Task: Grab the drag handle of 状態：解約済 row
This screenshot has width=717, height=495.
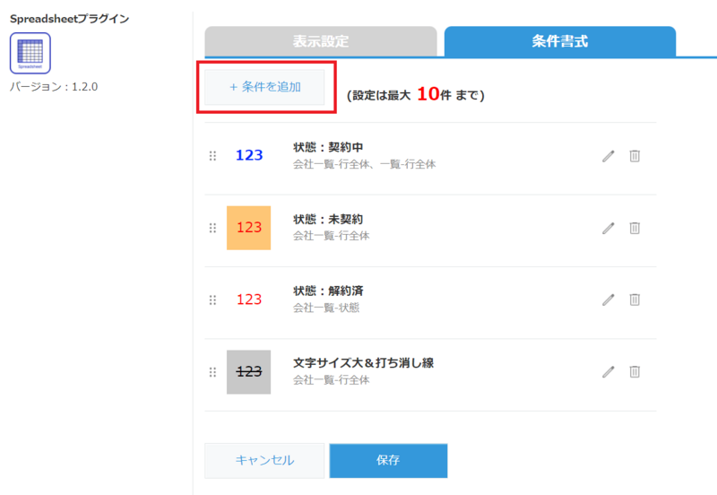Action: click(x=212, y=300)
